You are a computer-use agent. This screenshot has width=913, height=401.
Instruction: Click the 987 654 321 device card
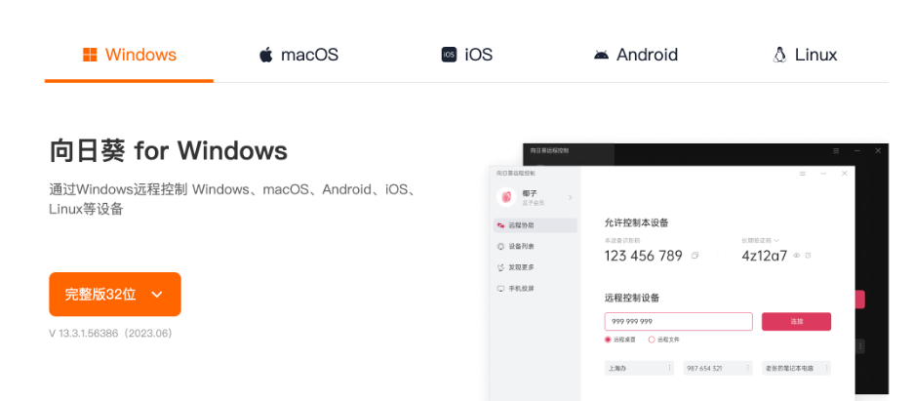tap(717, 369)
